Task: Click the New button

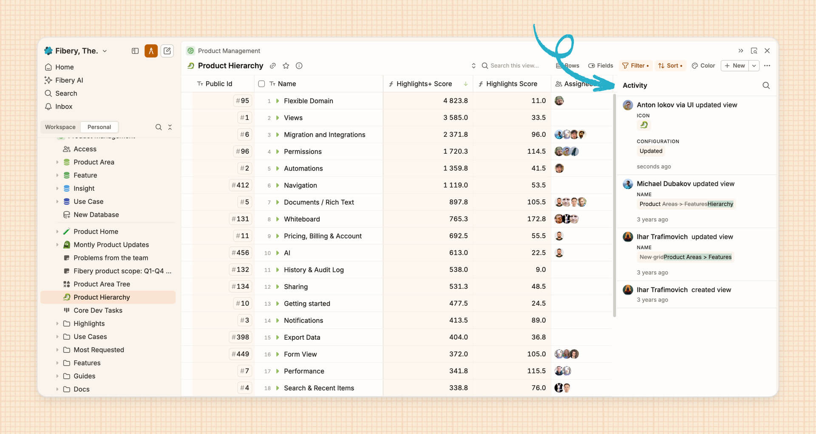Action: (735, 66)
